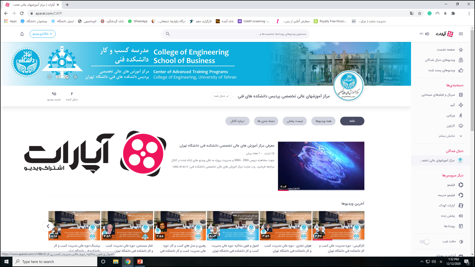Click the address bar URL
The height and width of the screenshot is (267, 475).
tap(49, 13)
